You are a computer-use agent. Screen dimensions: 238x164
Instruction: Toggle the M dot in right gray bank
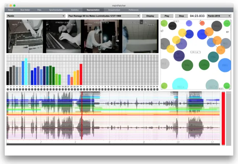click(157, 89)
